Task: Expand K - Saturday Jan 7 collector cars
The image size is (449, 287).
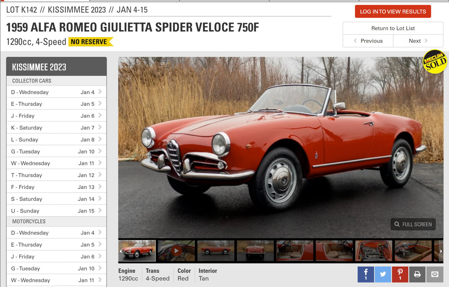Action: tap(57, 127)
